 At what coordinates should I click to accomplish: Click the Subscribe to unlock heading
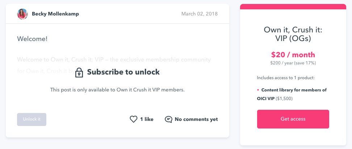tap(123, 72)
